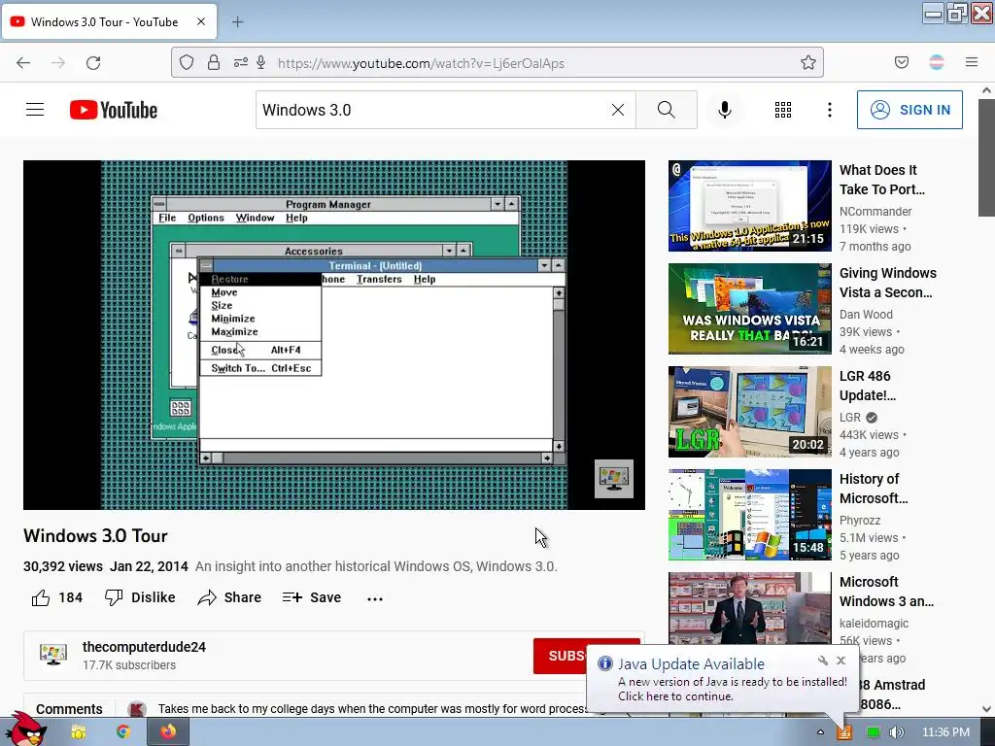Open Java update options wrench icon
This screenshot has width=995, height=746.
point(823,661)
